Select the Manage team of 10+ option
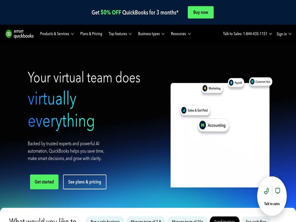The width and height of the screenshot is (296, 222). (188, 220)
